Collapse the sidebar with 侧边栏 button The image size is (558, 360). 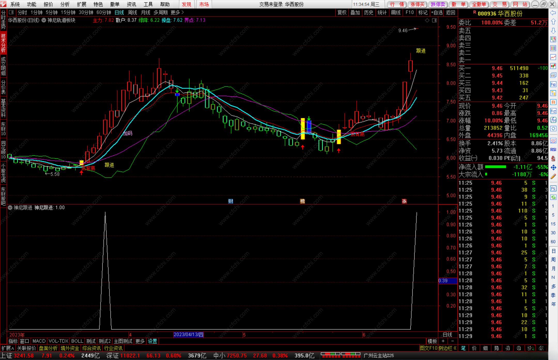tap(447, 348)
